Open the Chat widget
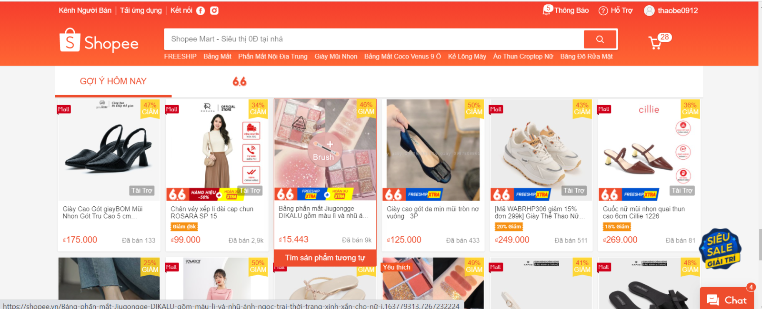This screenshot has width=762, height=309. click(x=727, y=299)
